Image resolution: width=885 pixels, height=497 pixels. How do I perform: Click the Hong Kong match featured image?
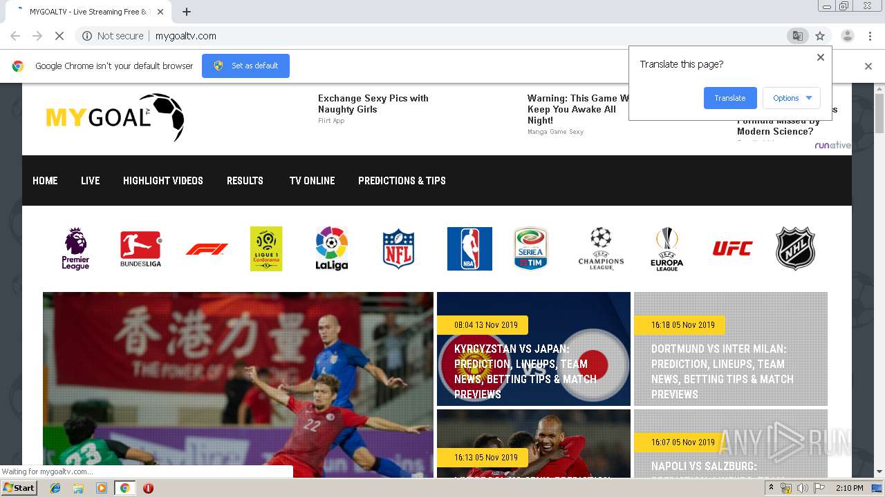[x=238, y=384]
